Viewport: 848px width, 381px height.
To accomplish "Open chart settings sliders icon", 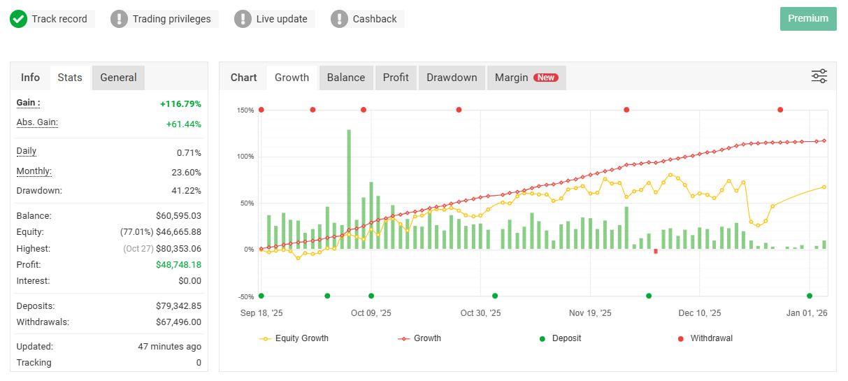I will [819, 76].
